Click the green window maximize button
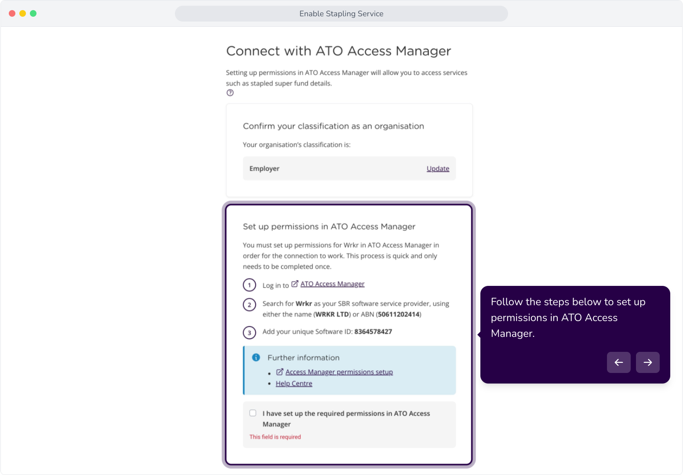Viewport: 683px width, 475px height. point(33,14)
